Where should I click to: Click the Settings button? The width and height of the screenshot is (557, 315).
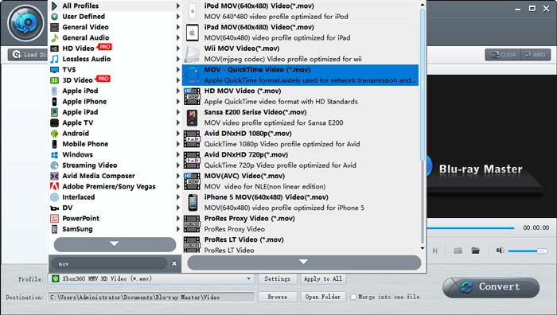tap(277, 278)
